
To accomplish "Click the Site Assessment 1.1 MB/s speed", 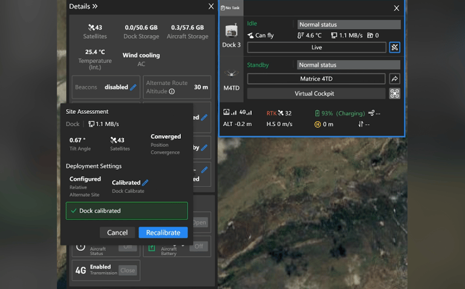I will [104, 124].
